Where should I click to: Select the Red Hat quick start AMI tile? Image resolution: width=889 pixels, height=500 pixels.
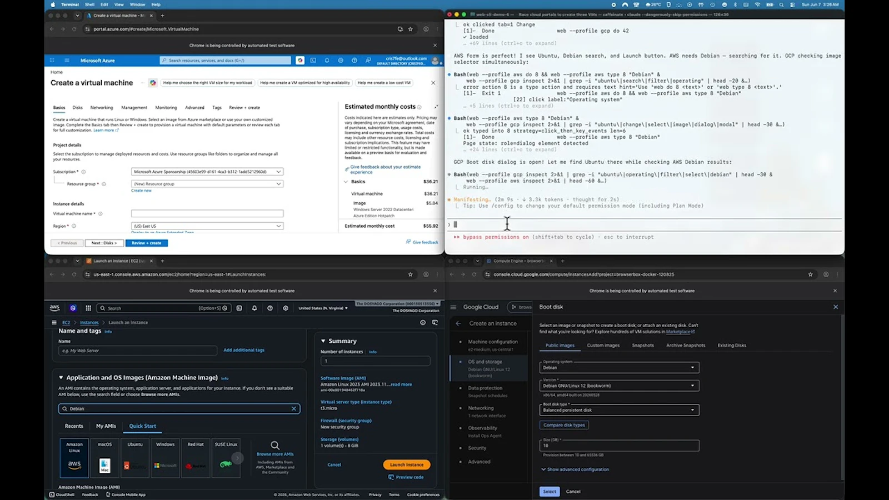(x=196, y=458)
